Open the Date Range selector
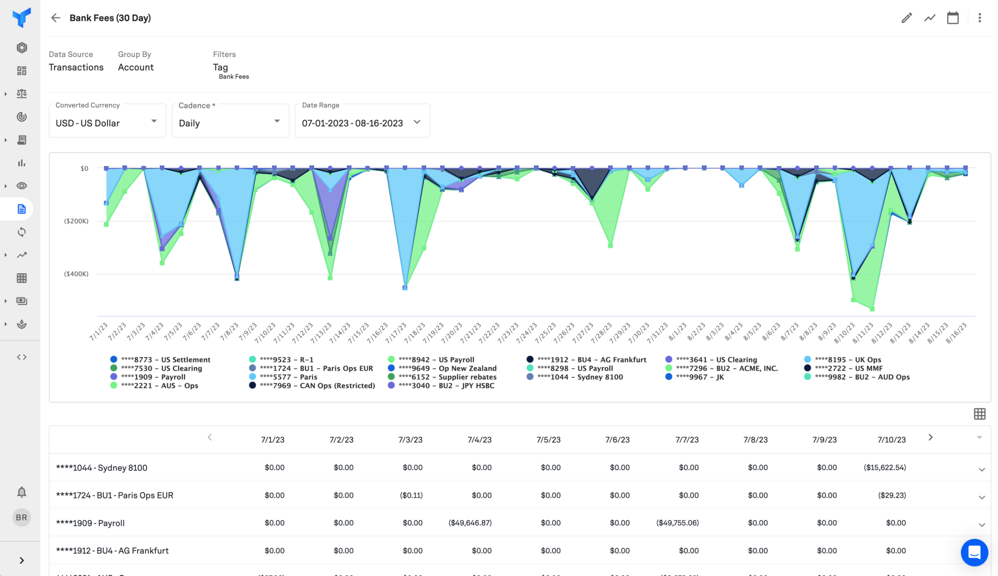Viewport: 998px width, 576px height. coord(362,123)
